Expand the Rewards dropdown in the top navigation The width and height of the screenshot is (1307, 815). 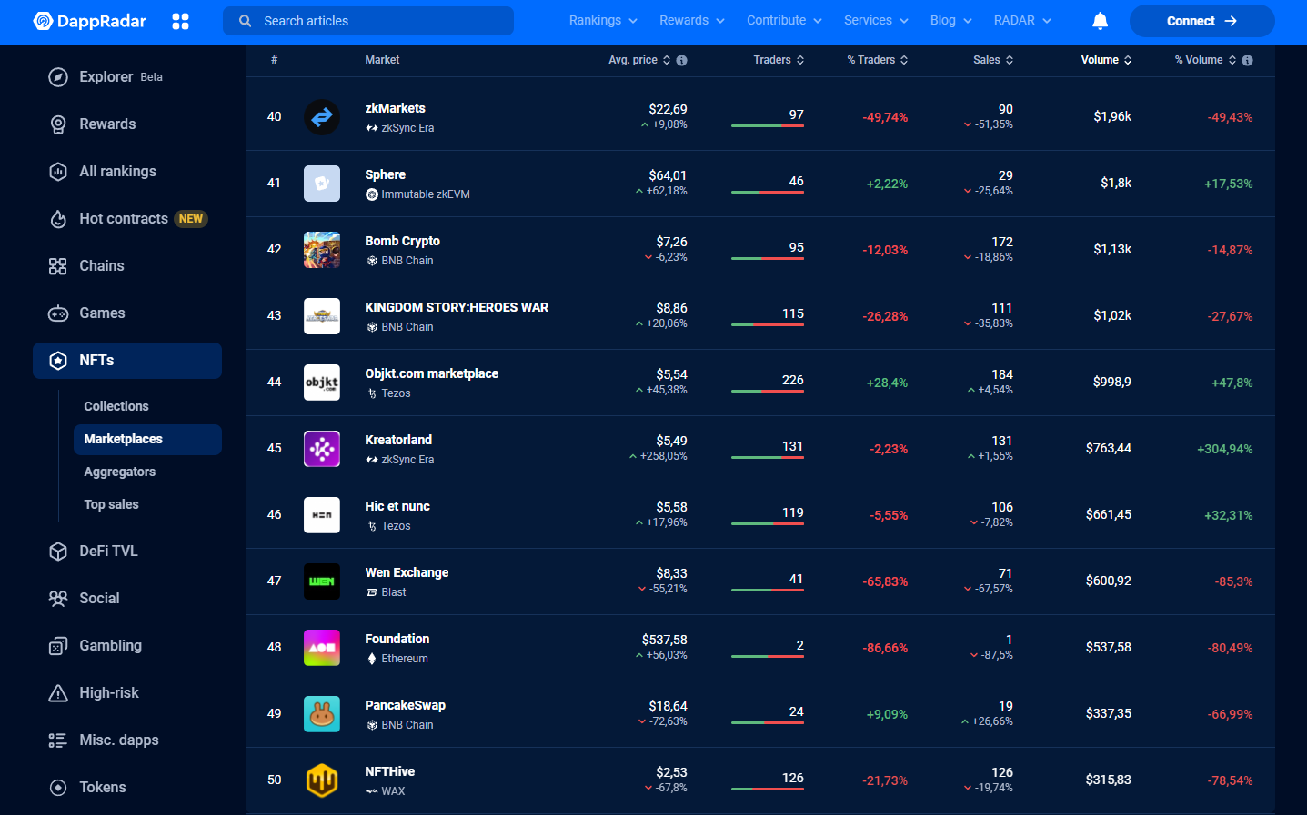coord(692,20)
